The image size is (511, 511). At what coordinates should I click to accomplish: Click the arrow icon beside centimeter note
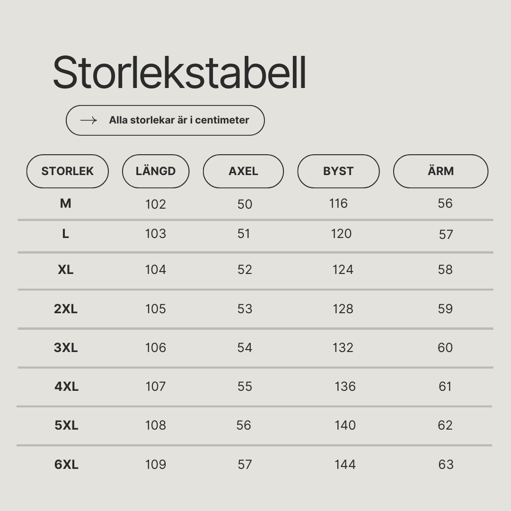point(88,120)
